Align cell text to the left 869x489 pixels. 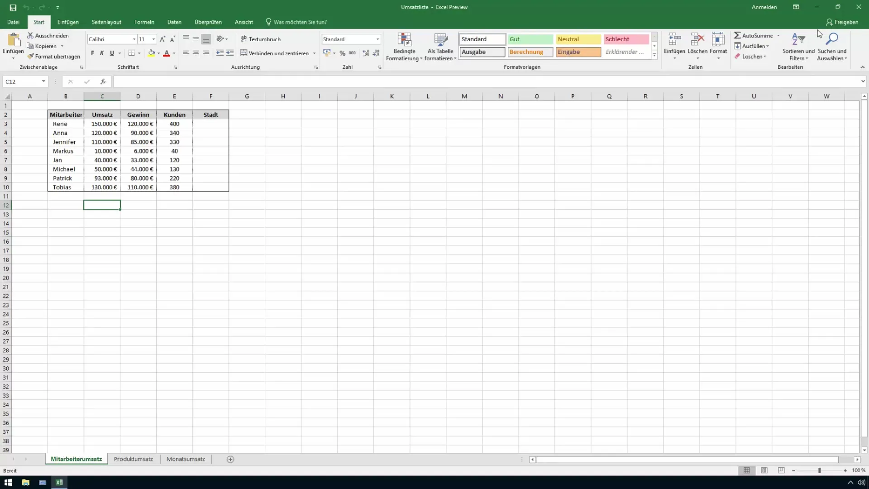(186, 53)
